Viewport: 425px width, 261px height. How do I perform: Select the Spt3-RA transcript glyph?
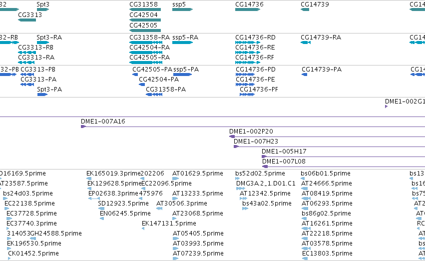click(43, 42)
